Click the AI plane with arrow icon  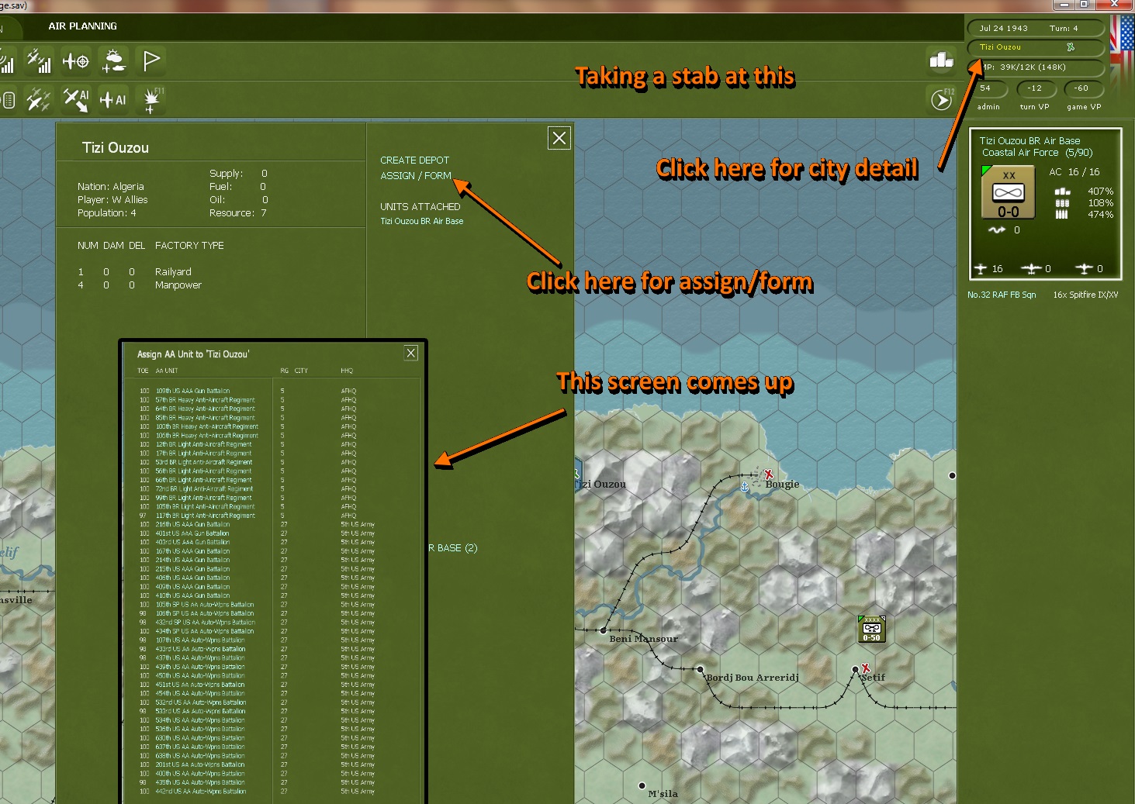coord(76,99)
